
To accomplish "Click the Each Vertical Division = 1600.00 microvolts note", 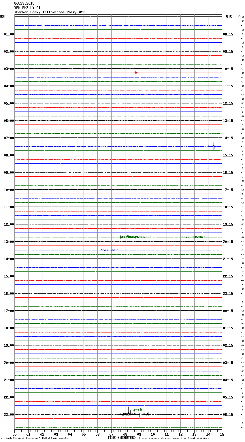I will pyautogui.click(x=37, y=438).
